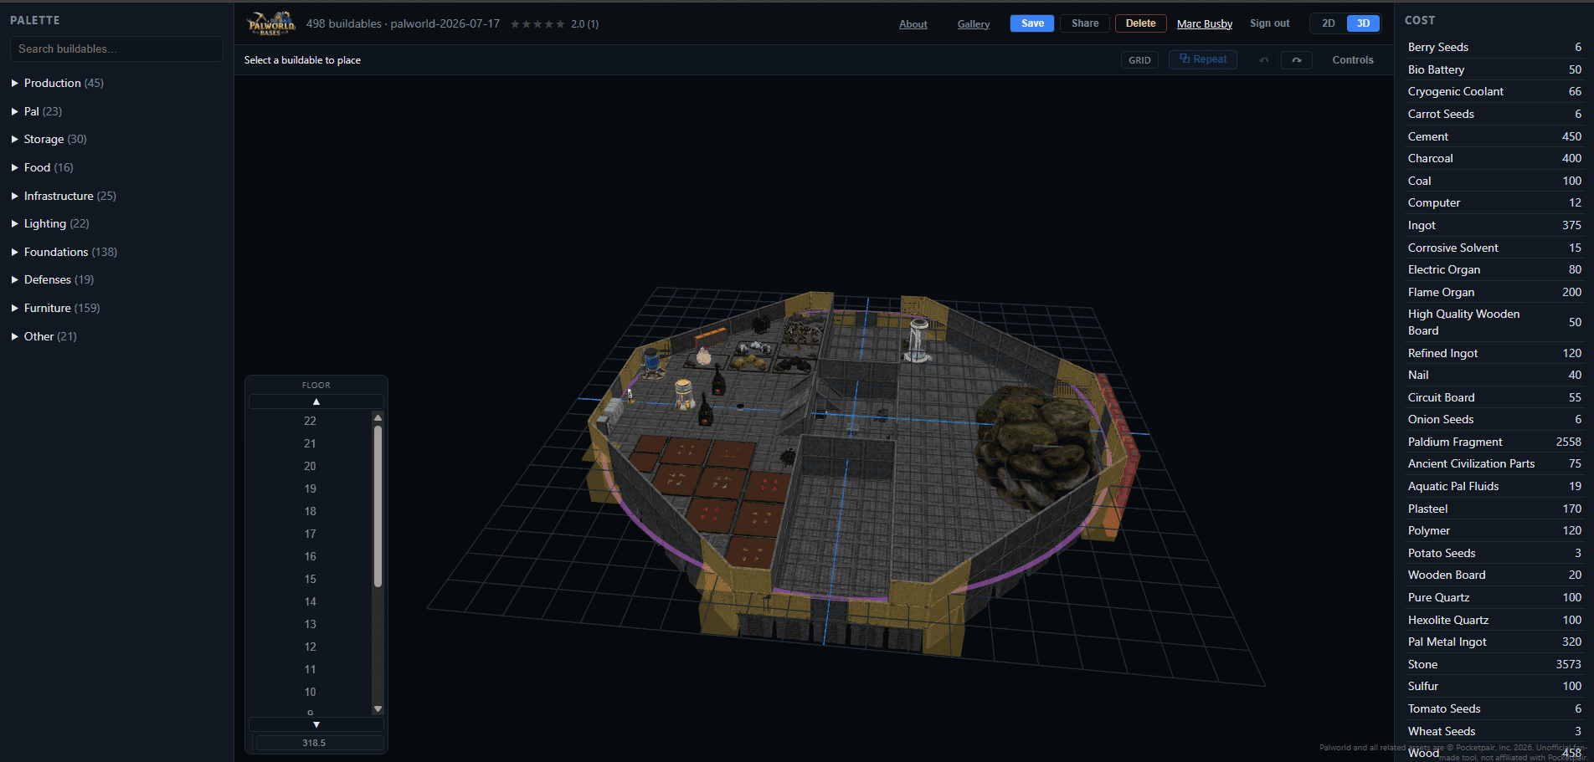Click the floor up arrow button

[x=316, y=401]
